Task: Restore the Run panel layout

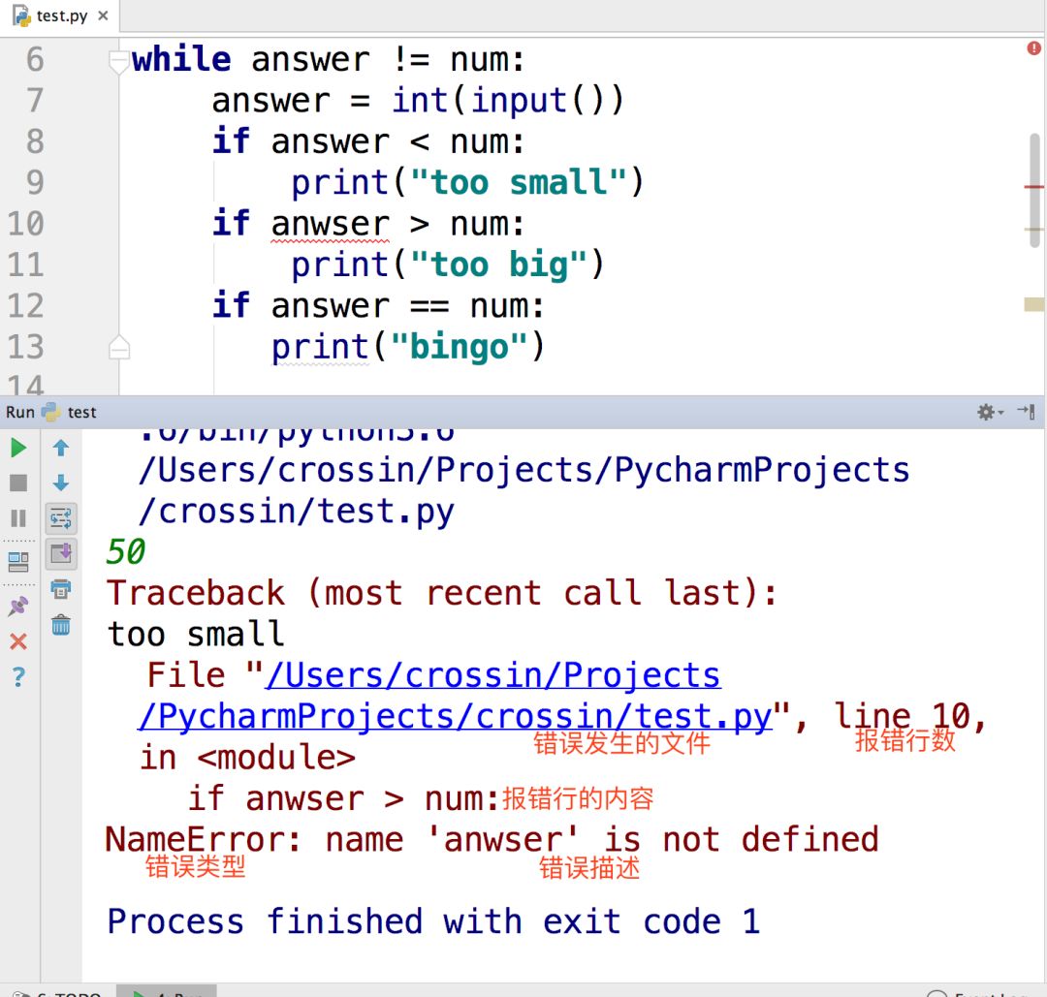Action: pyautogui.click(x=18, y=563)
